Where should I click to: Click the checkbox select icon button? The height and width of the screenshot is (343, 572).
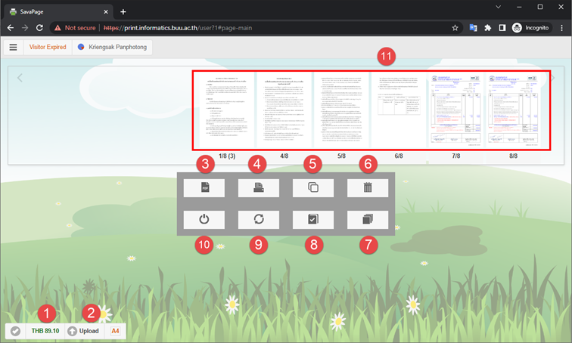[313, 220]
